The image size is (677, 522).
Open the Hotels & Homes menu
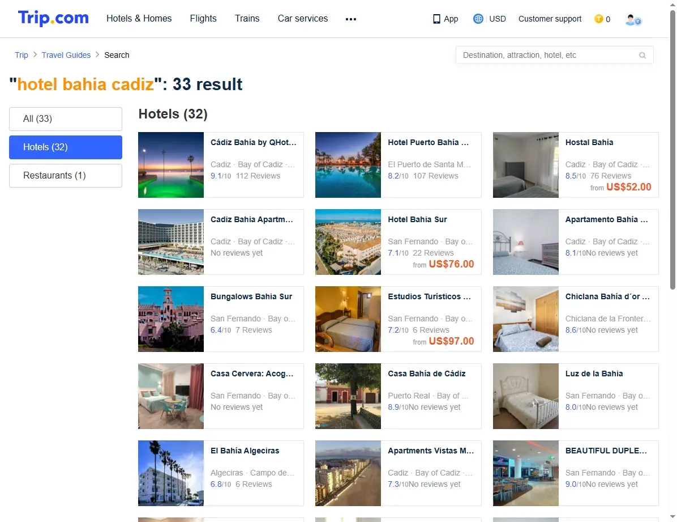point(139,19)
